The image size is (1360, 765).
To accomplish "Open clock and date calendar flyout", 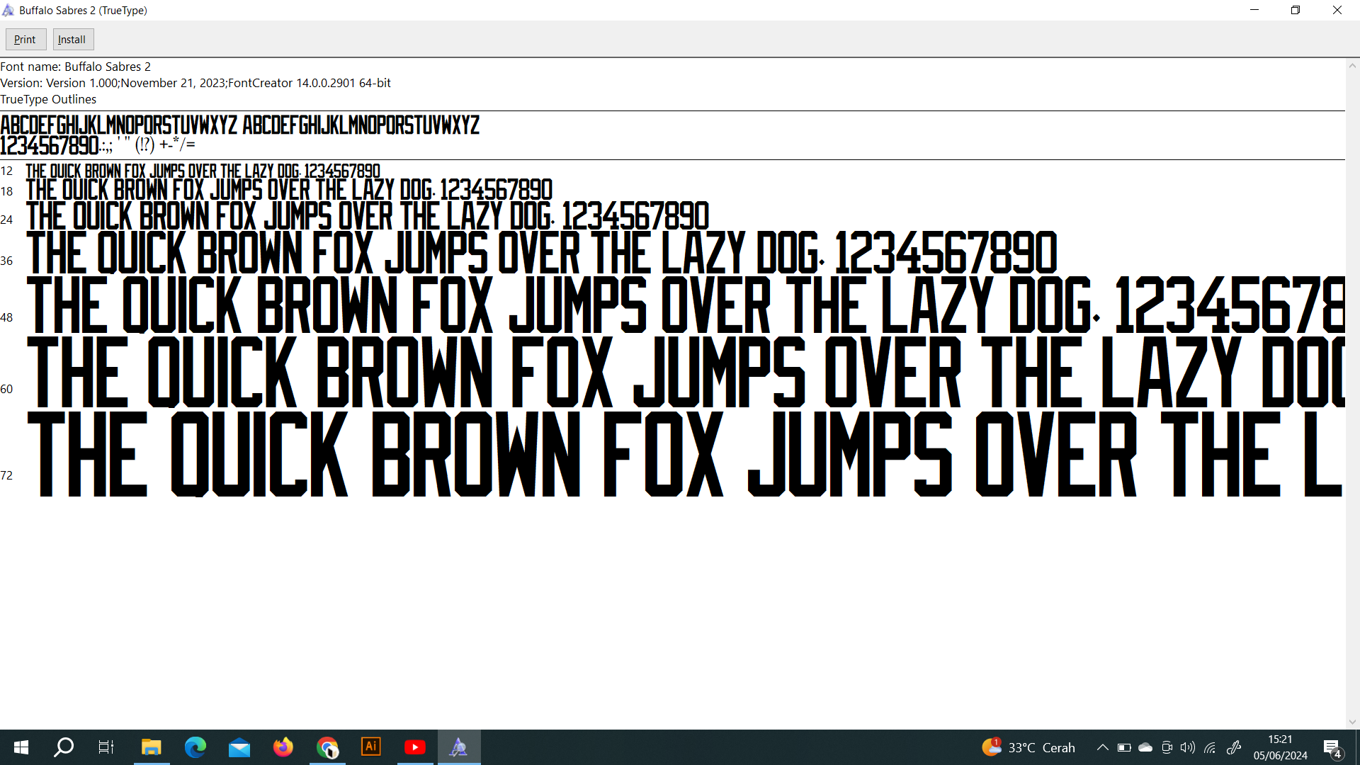I will [1280, 747].
